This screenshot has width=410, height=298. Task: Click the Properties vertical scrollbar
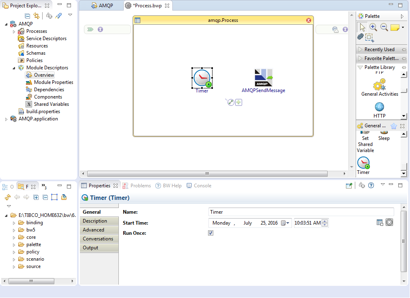click(x=404, y=241)
